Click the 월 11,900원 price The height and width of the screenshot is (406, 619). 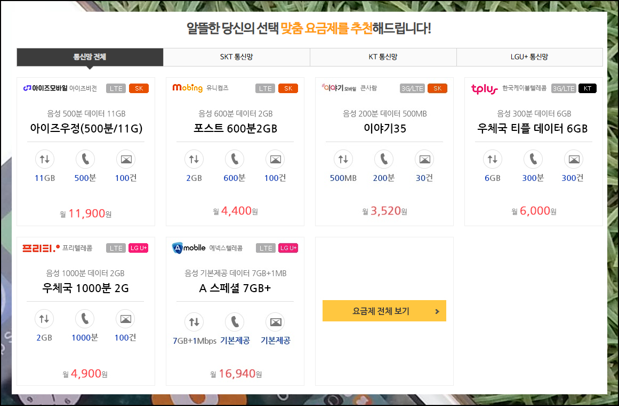86,214
